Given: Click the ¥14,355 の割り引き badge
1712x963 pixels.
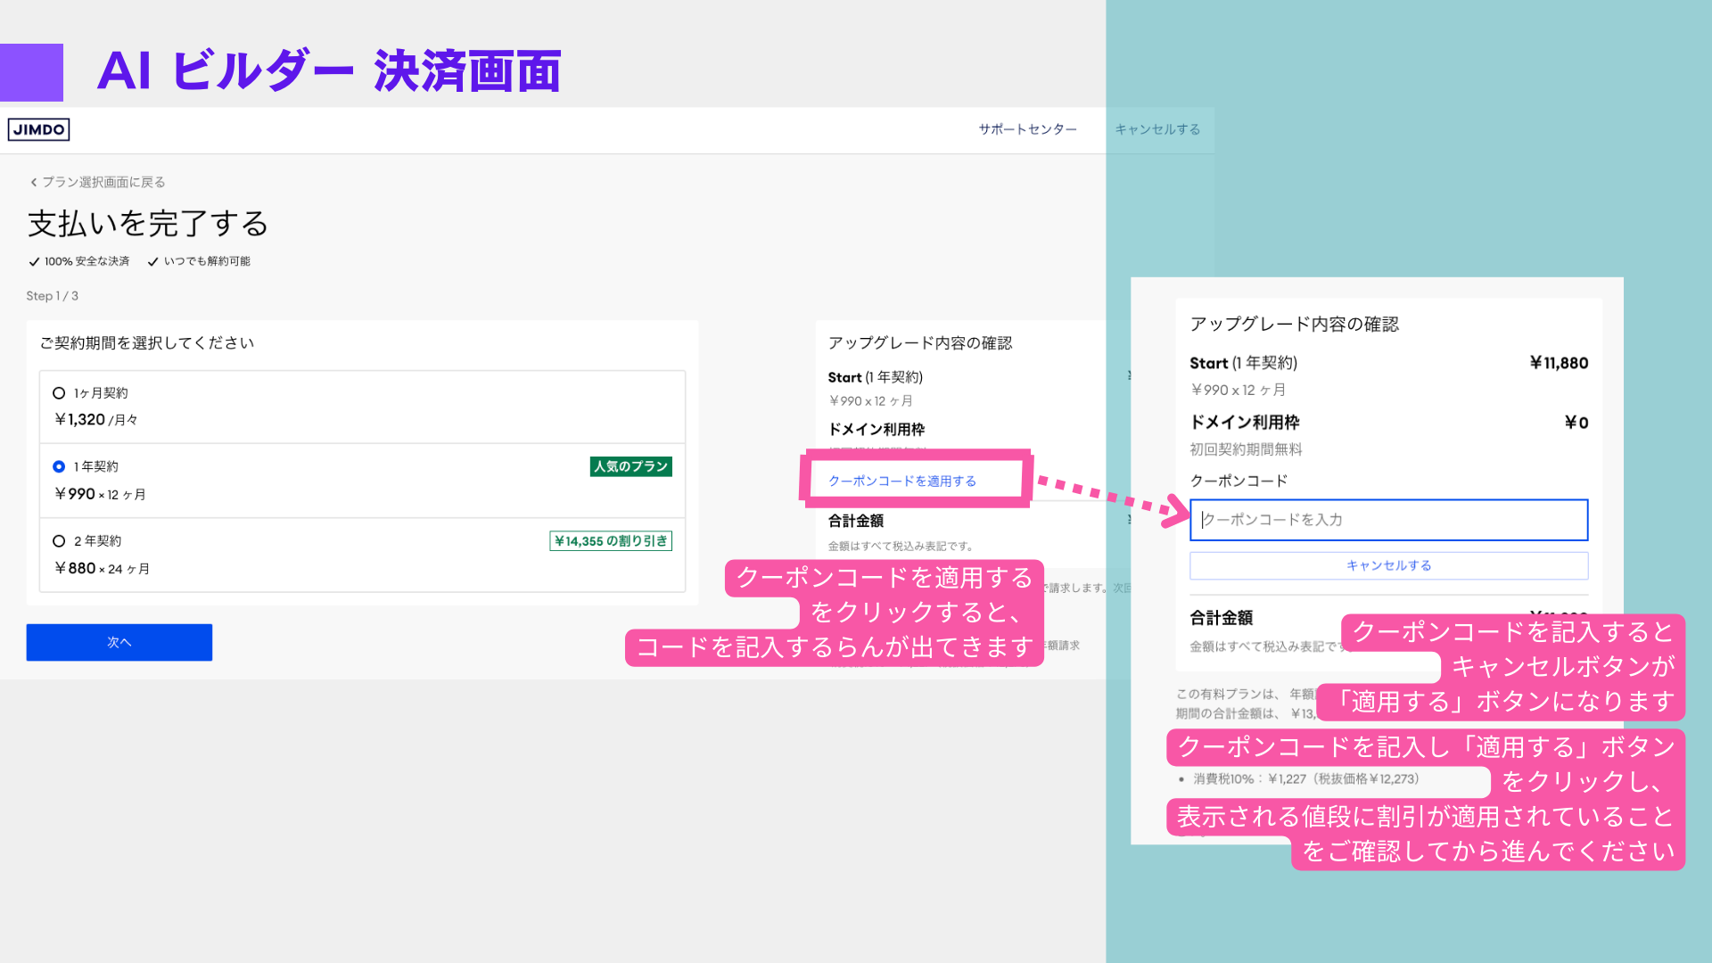Looking at the screenshot, I should click(611, 541).
